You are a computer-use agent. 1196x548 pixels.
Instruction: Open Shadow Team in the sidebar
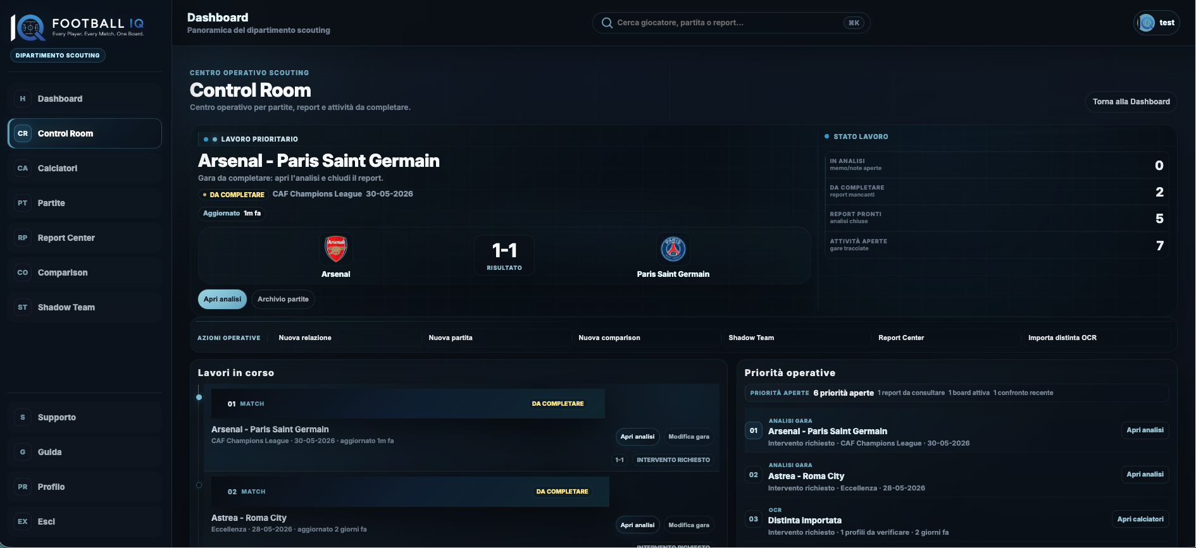tap(85, 307)
